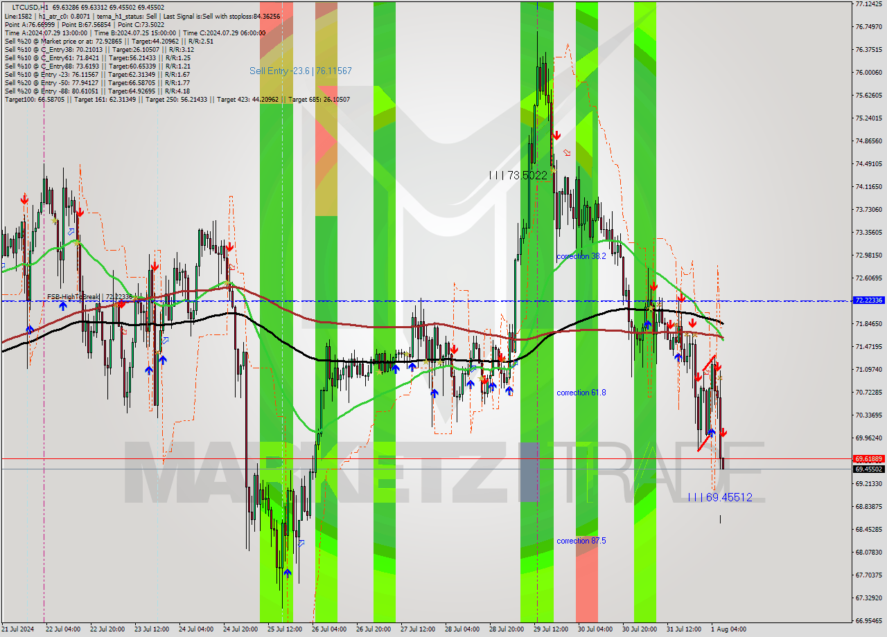Screen dimensions: 887x637
Task: Click the 74.49105 price axis label
Action: coord(869,164)
